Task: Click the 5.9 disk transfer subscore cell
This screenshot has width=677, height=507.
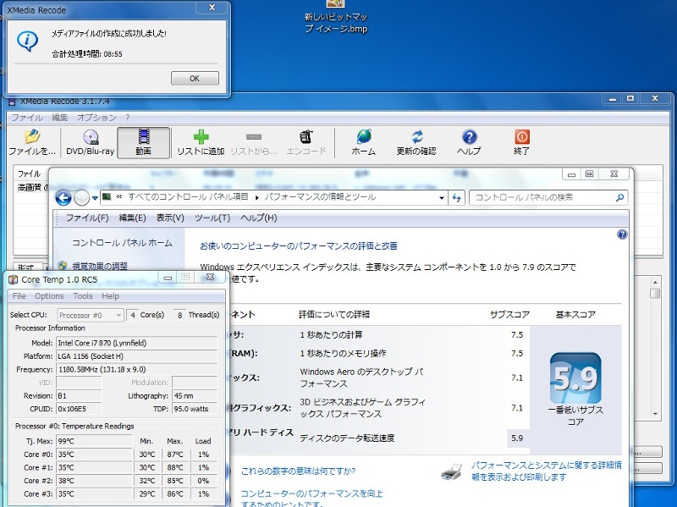Action: (517, 438)
